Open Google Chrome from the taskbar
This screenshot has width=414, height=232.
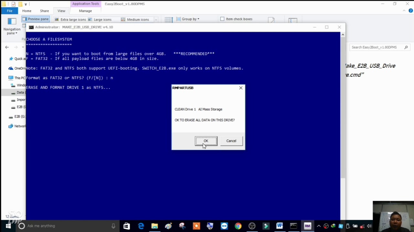pos(238,226)
